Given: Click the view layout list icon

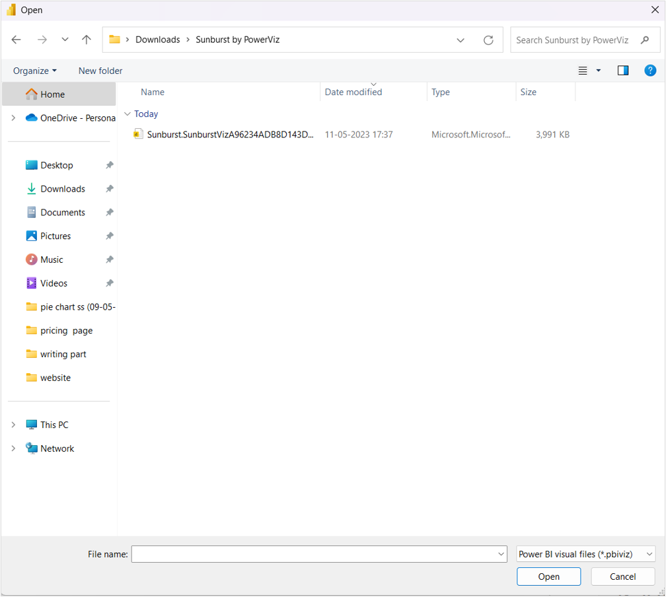Looking at the screenshot, I should tap(583, 71).
